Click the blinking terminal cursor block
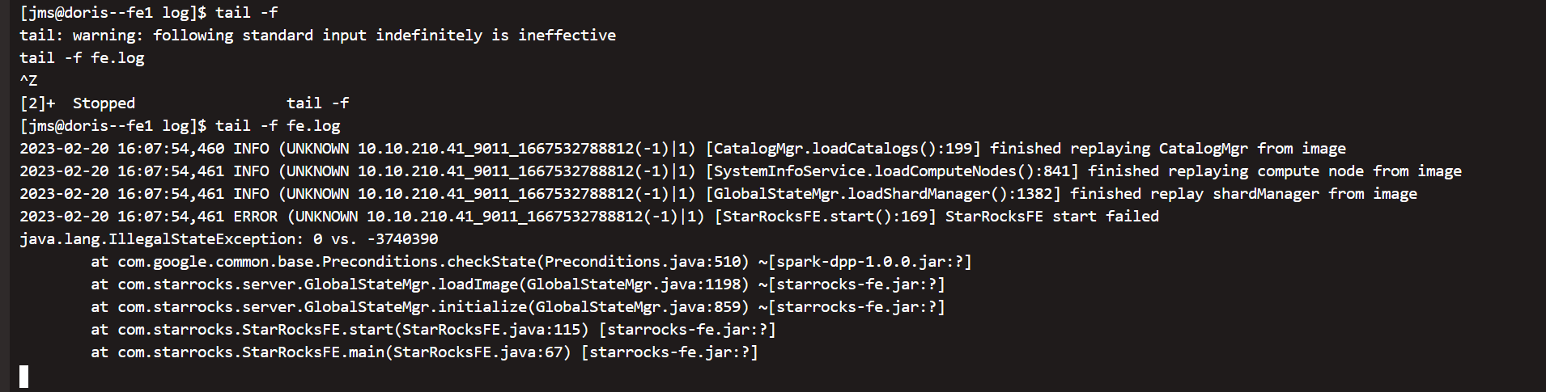1546x392 pixels. [24, 377]
